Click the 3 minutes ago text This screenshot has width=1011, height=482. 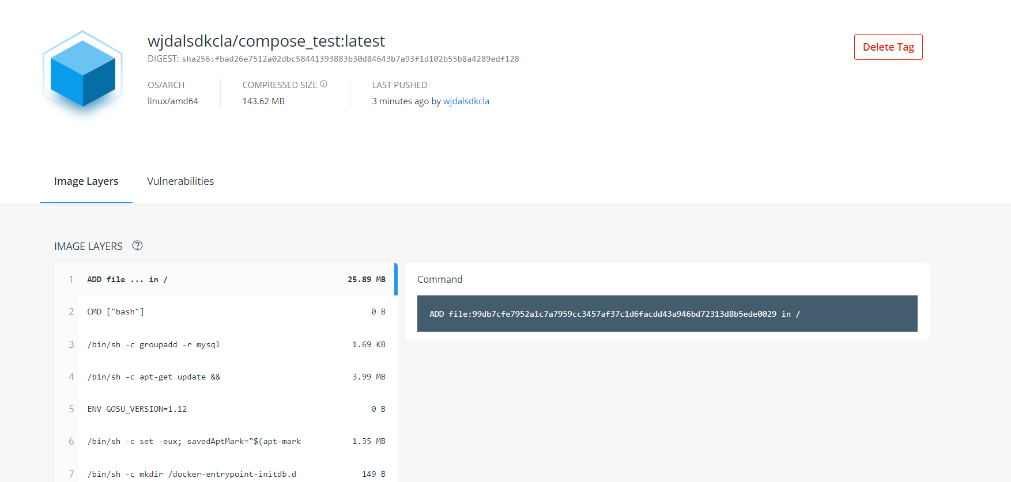tap(401, 101)
